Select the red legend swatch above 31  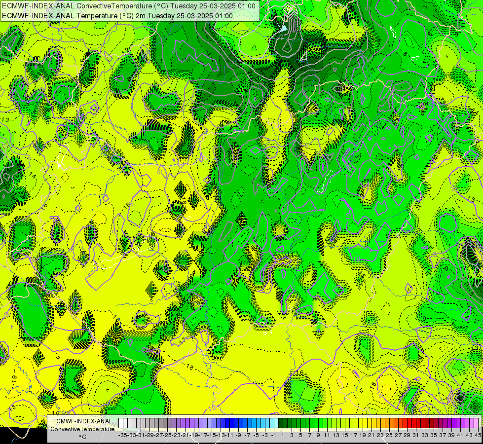pyautogui.click(x=413, y=423)
